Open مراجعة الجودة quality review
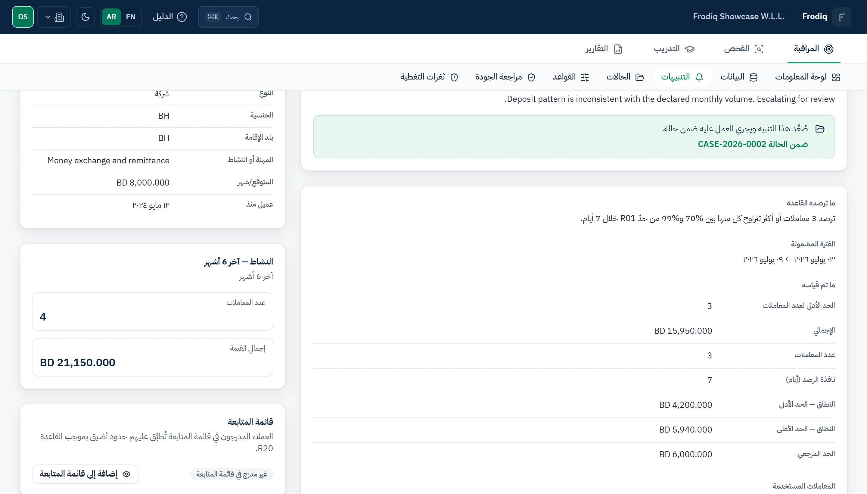 click(505, 77)
